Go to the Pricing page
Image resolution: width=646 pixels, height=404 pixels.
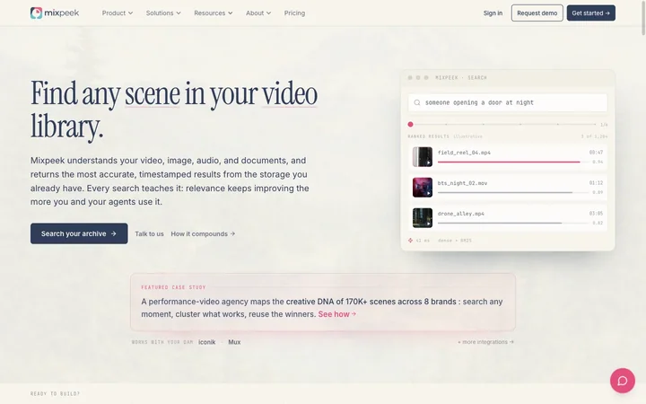click(294, 13)
